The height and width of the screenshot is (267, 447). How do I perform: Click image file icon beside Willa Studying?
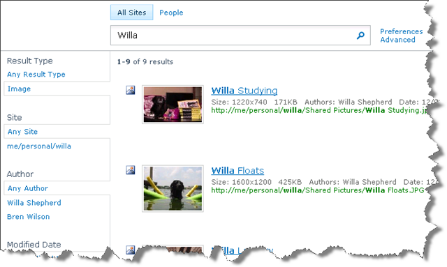pos(131,90)
